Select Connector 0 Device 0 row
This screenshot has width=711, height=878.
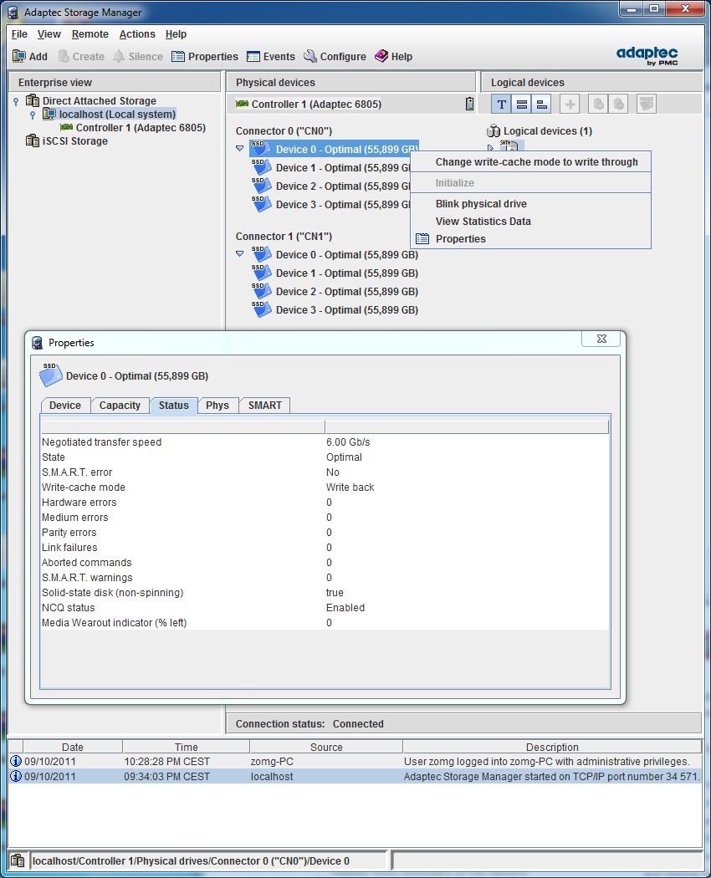[334, 149]
